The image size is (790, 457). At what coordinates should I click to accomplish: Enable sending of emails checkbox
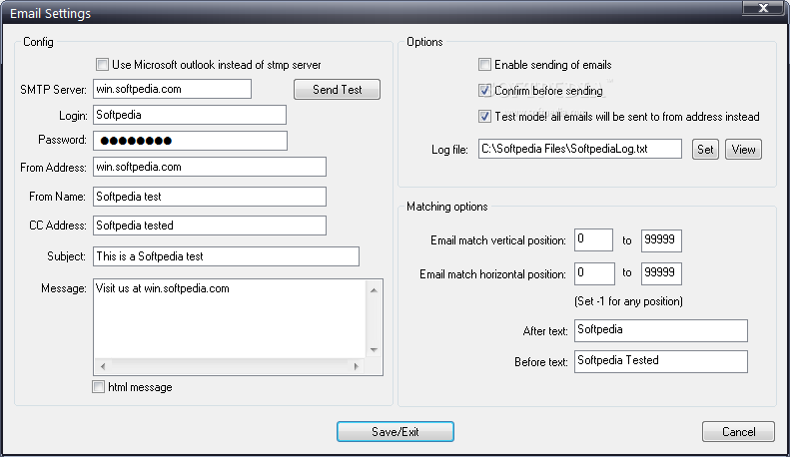(484, 65)
